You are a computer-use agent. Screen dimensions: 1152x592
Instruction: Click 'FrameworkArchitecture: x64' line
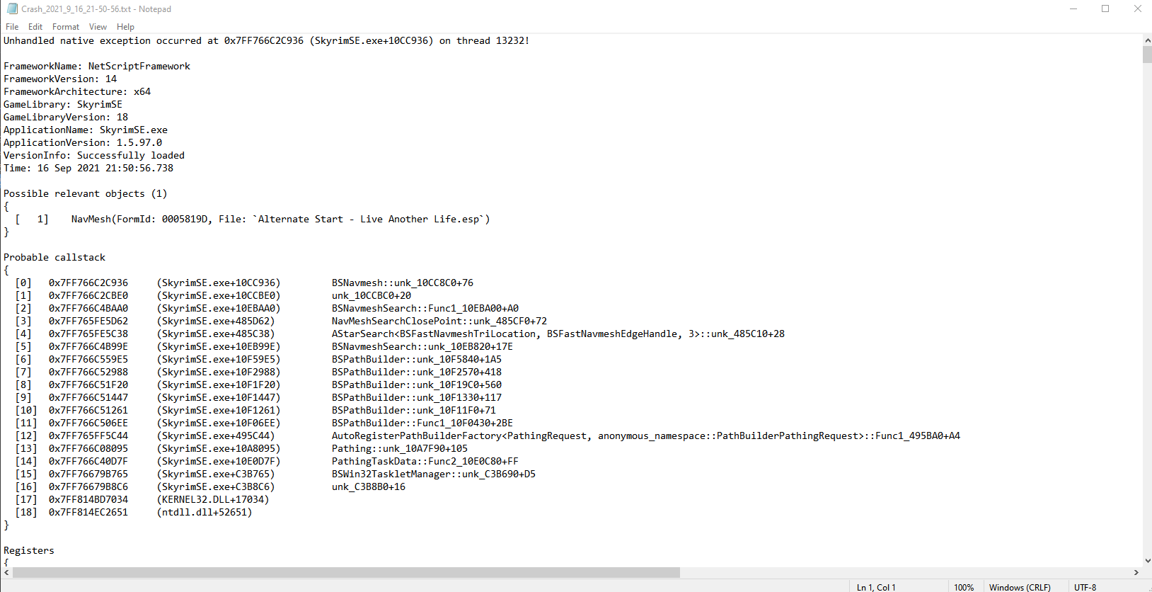77,91
